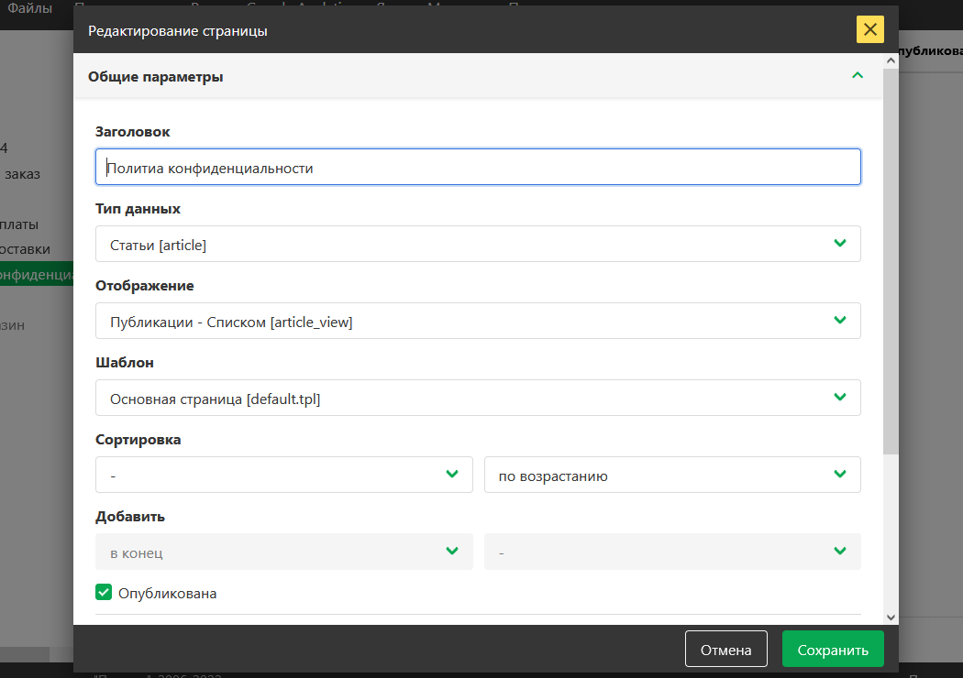The image size is (963, 678).
Task: Save the page with the Сохранить button
Action: click(x=832, y=650)
